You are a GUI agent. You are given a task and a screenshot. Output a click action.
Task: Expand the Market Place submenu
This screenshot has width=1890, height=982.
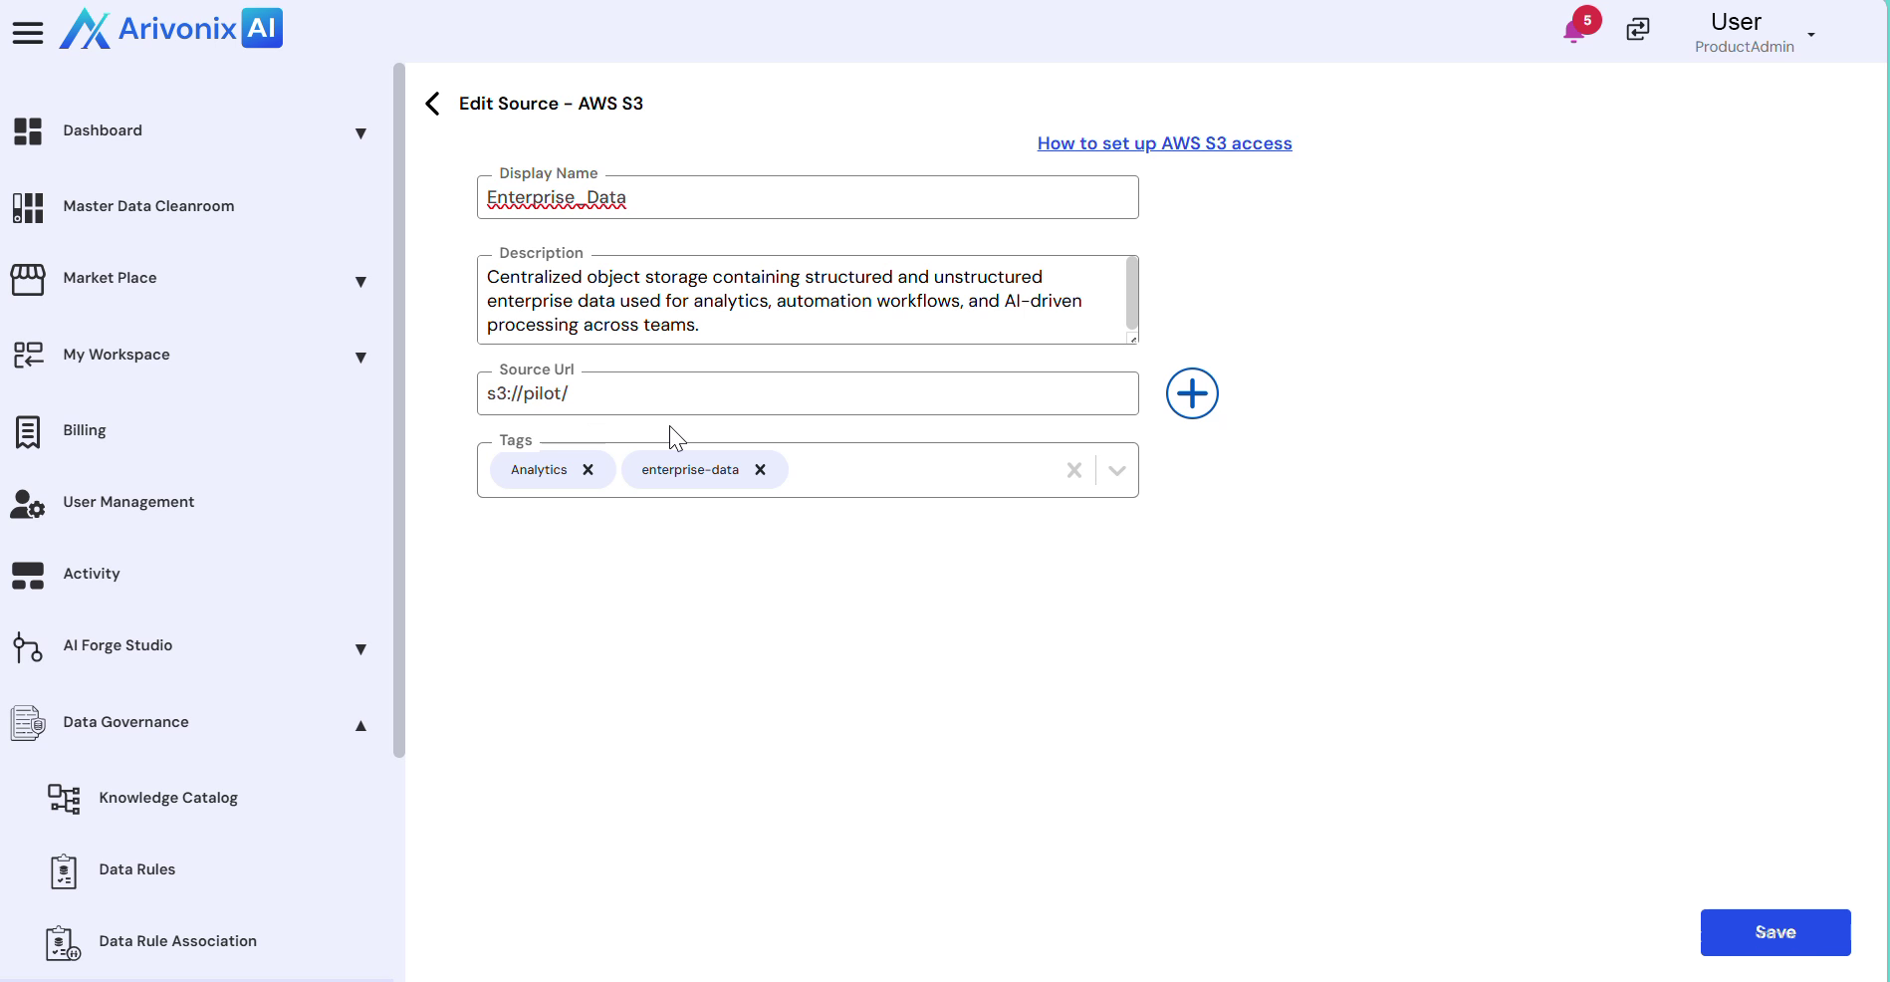[x=360, y=282]
